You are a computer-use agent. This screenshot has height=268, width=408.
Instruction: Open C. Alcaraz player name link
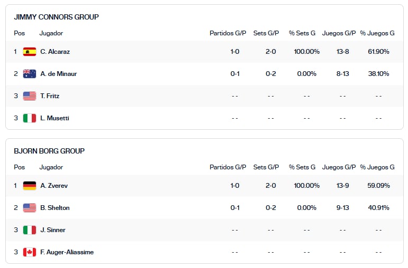click(55, 52)
